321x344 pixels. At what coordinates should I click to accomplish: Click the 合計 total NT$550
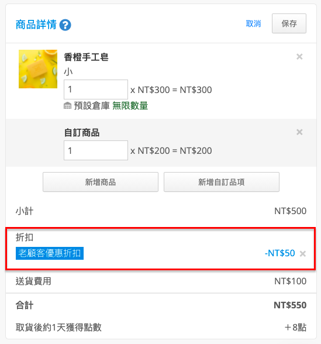coord(290,305)
